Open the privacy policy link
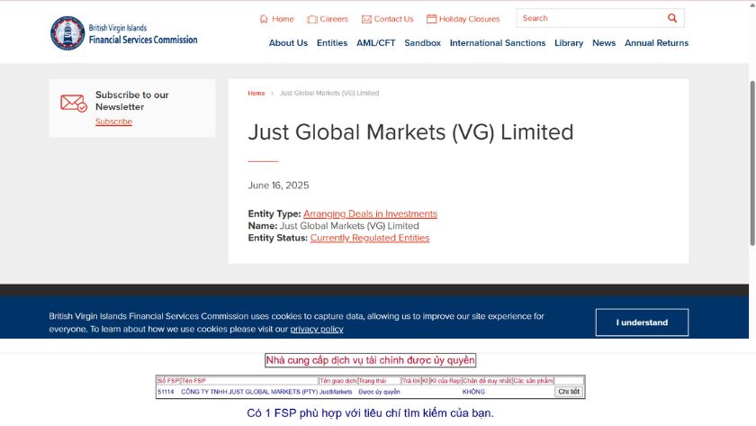The width and height of the screenshot is (756, 426). tap(317, 329)
